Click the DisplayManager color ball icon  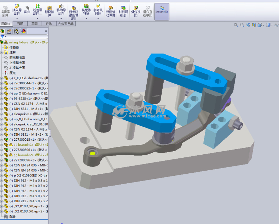[x=24, y=31]
